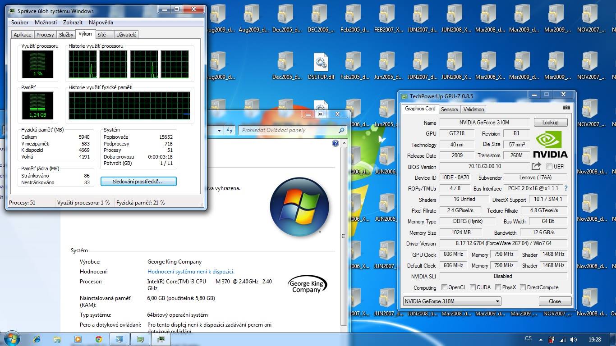Tick the CUDA checkbox
The width and height of the screenshot is (616, 346).
(x=473, y=287)
